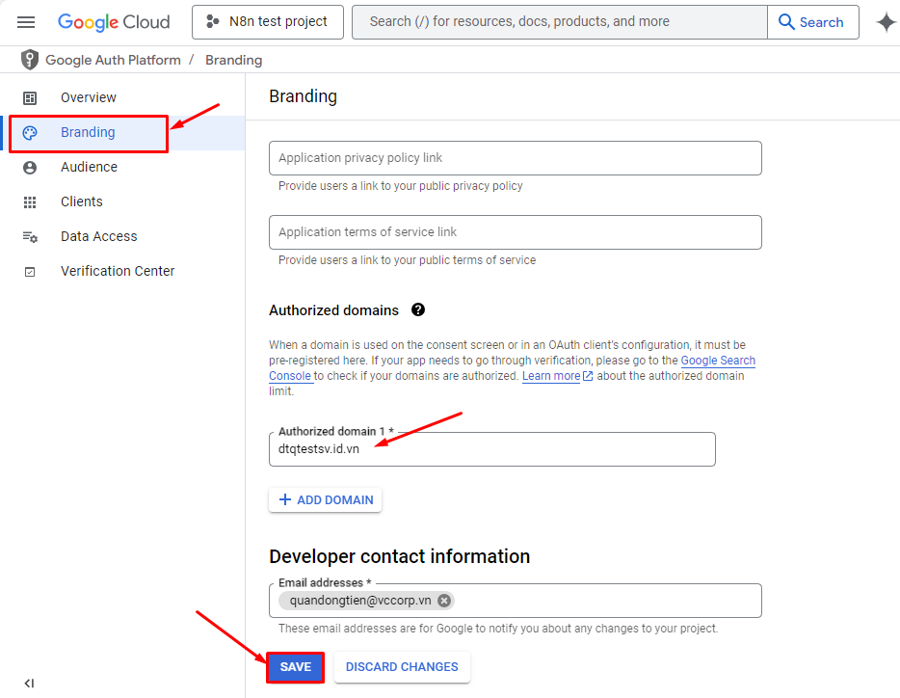
Task: Focus the Application privacy policy link field
Action: [x=515, y=158]
